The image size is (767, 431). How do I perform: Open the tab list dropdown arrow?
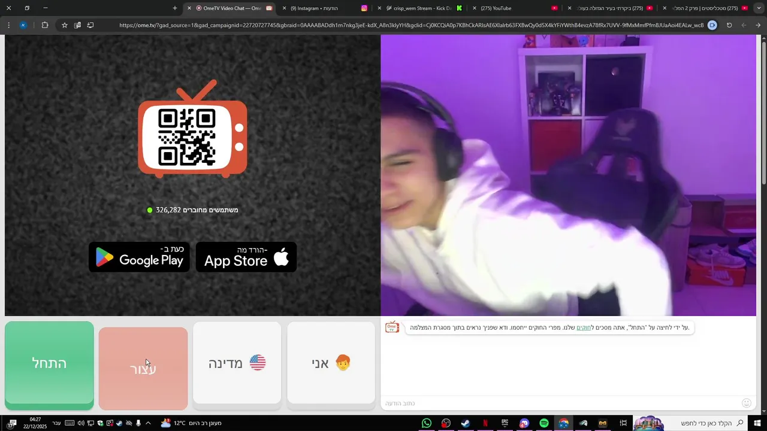point(759,8)
